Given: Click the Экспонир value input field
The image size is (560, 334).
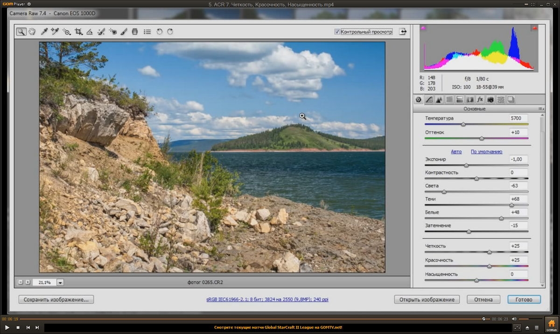Looking at the screenshot, I should tap(519, 159).
